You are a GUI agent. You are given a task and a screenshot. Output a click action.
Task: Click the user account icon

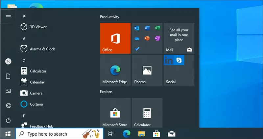8,61
